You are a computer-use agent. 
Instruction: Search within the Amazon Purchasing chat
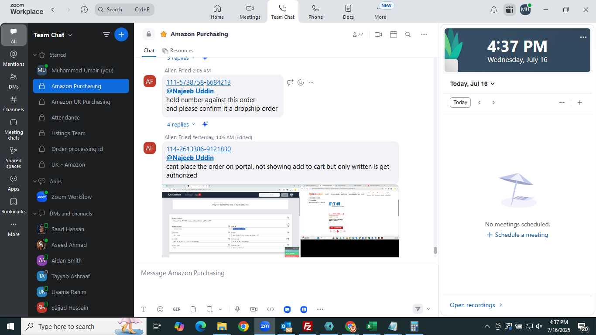[408, 34]
